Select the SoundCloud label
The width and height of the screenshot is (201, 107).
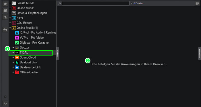pos(28,57)
